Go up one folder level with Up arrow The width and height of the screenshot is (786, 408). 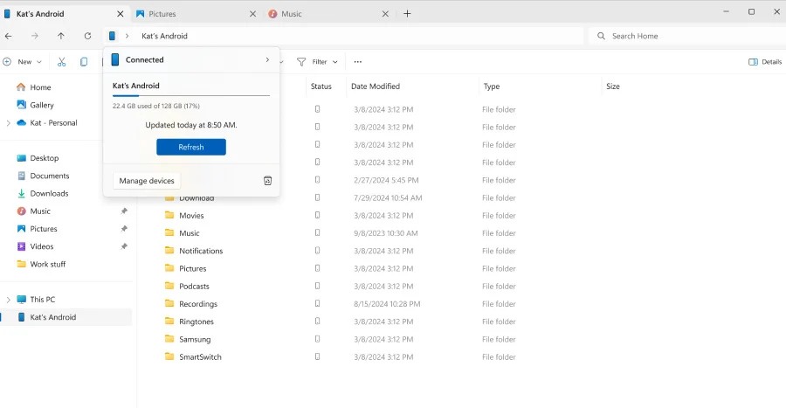(x=60, y=36)
